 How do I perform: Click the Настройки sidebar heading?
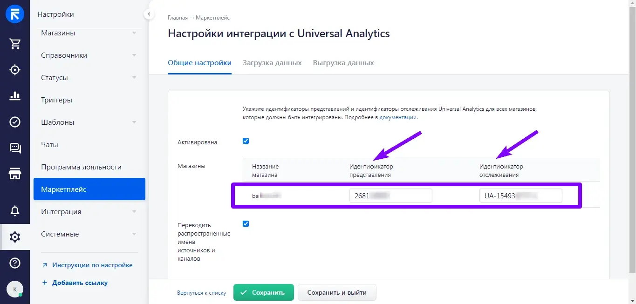[x=55, y=14]
